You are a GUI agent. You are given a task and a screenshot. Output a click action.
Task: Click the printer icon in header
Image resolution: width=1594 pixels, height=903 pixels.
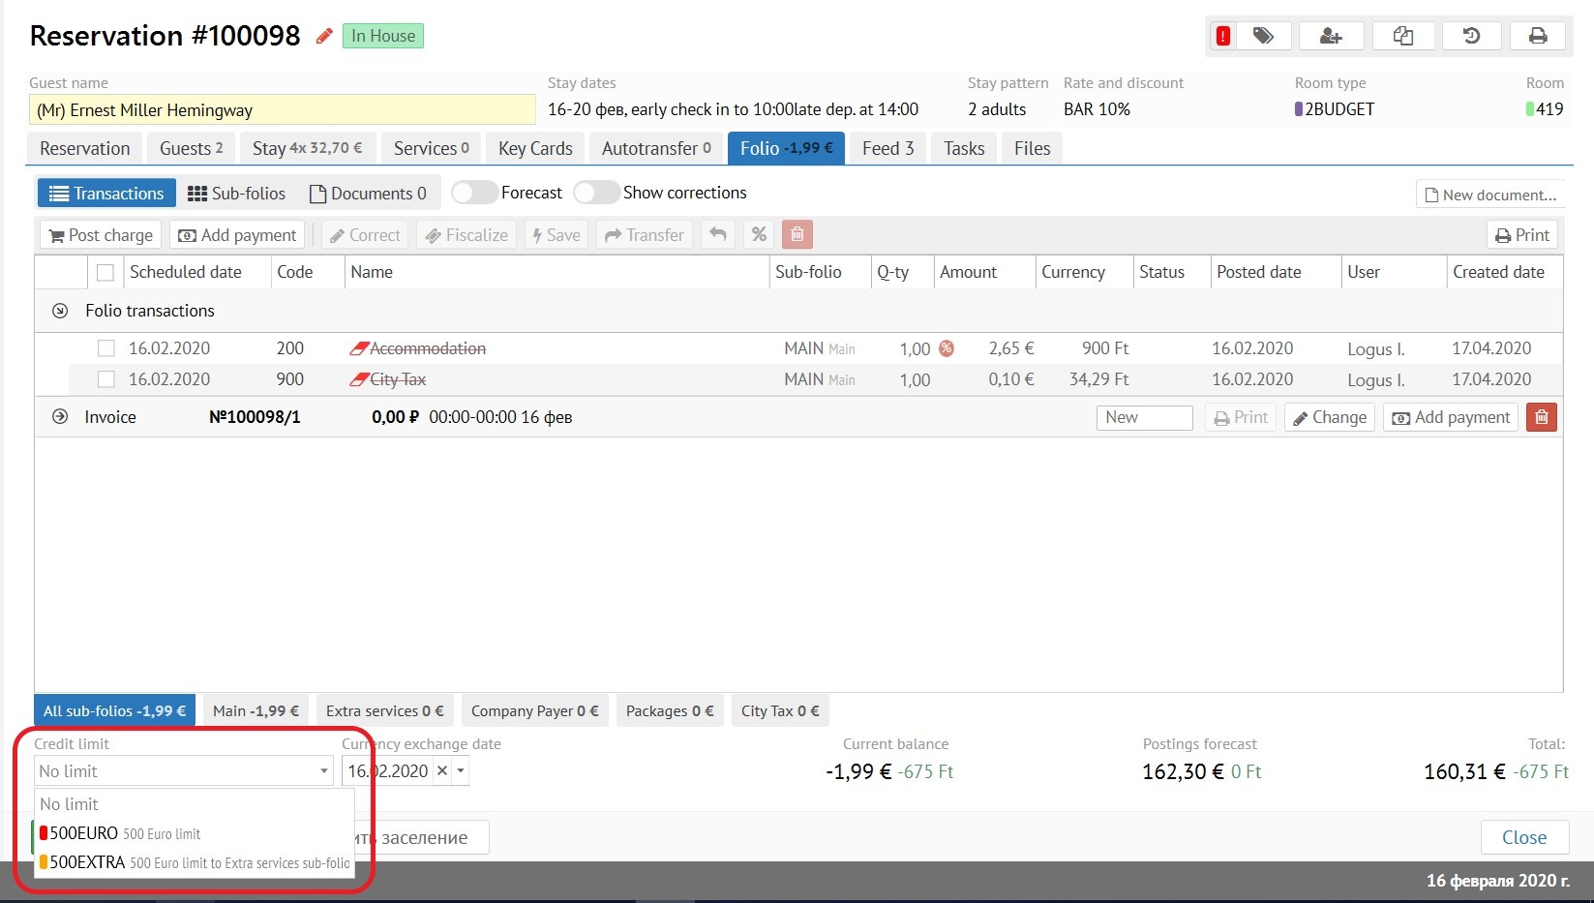click(x=1537, y=37)
